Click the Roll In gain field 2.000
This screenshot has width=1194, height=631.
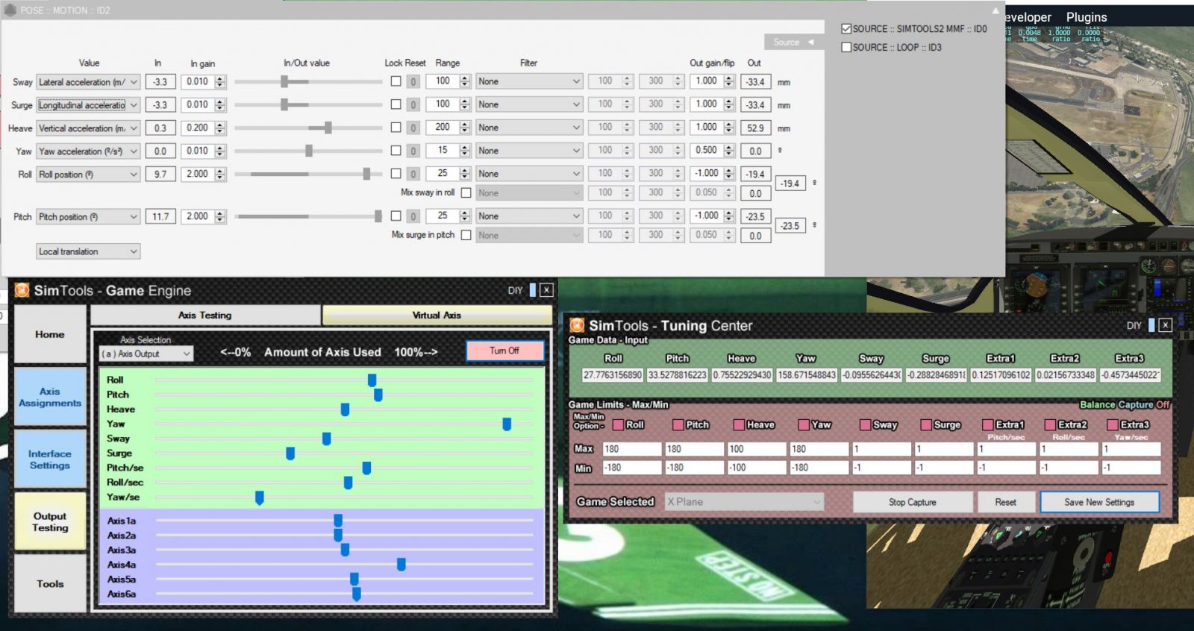click(x=198, y=174)
